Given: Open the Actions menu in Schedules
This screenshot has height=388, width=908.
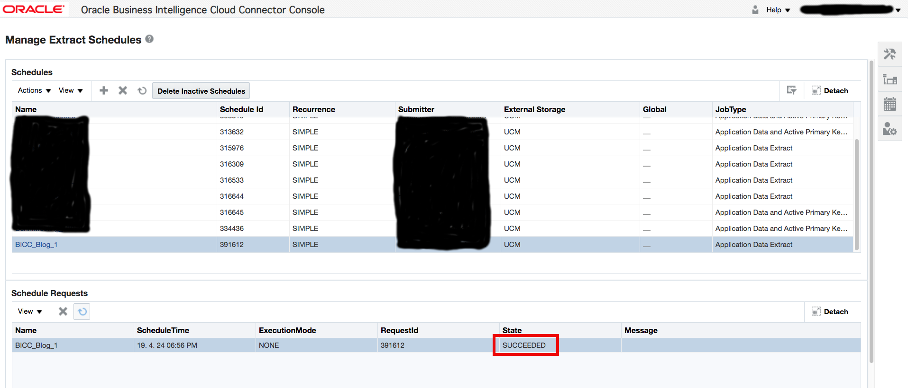Looking at the screenshot, I should [x=34, y=90].
